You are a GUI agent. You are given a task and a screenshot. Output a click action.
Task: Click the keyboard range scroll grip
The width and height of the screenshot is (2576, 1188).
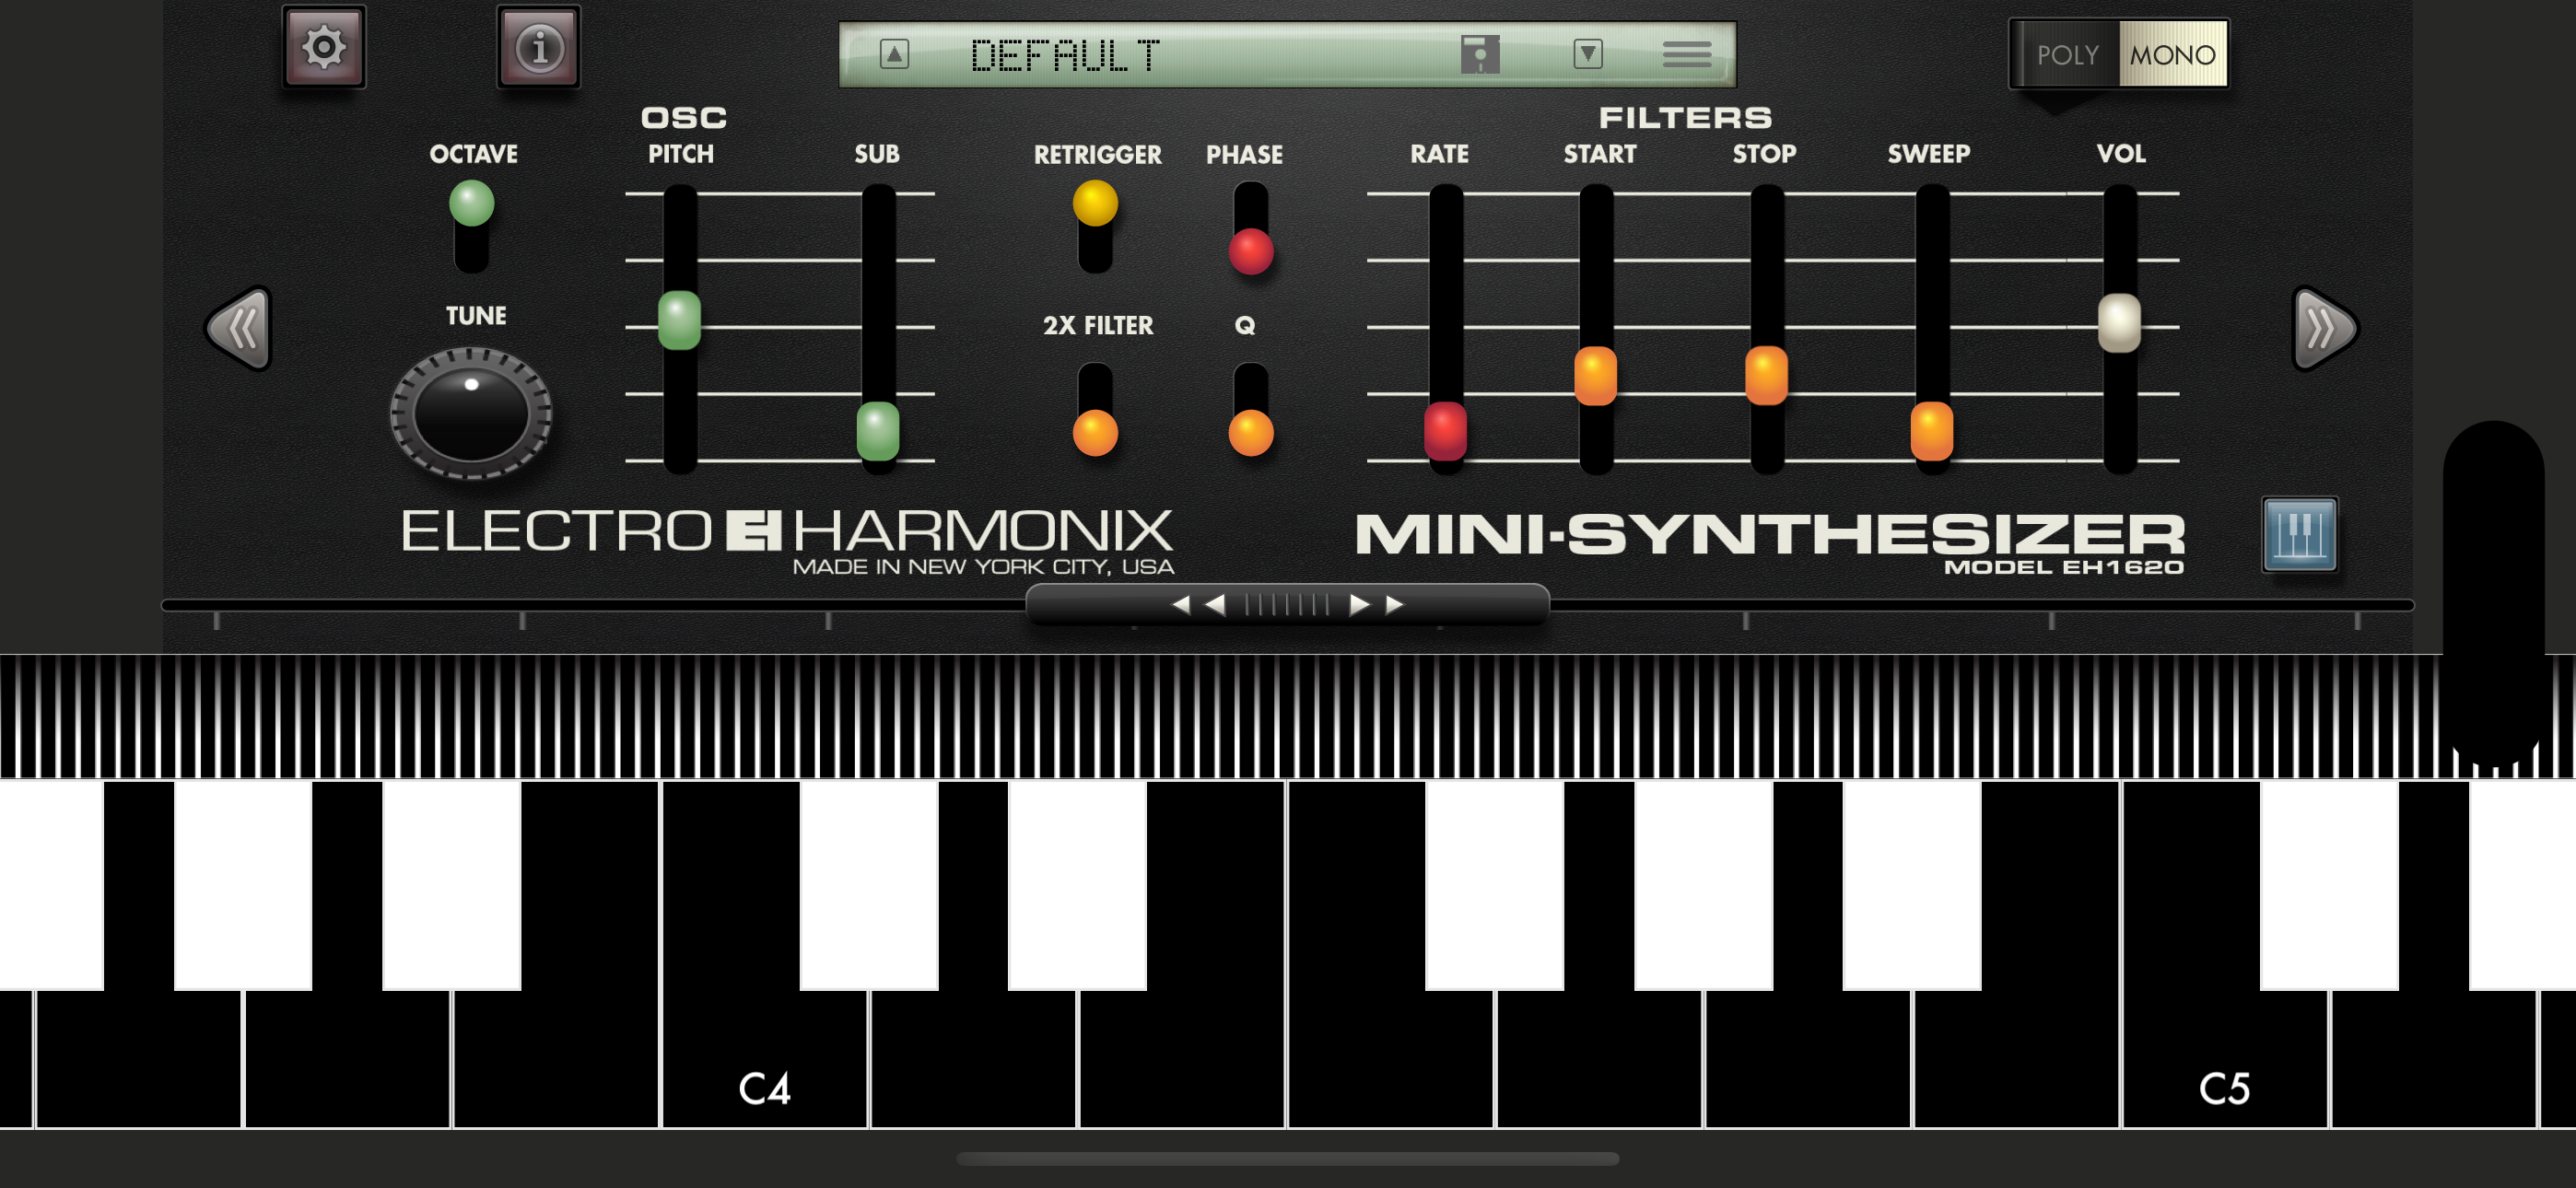click(1287, 604)
